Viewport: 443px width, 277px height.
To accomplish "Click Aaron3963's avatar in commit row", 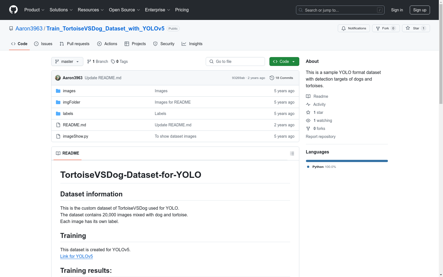I will (x=58, y=78).
